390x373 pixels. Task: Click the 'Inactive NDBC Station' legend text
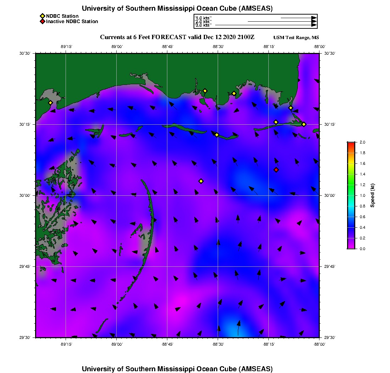click(x=72, y=22)
